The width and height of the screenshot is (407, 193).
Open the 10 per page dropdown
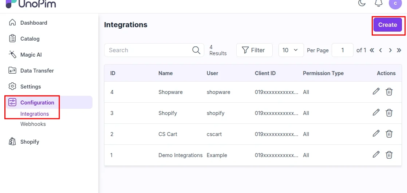[x=291, y=50]
